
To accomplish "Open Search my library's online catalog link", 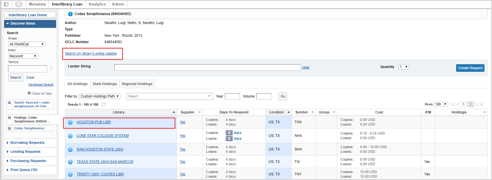I will click(91, 54).
